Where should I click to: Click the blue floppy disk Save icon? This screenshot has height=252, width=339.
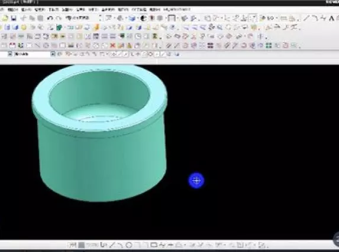[14, 18]
